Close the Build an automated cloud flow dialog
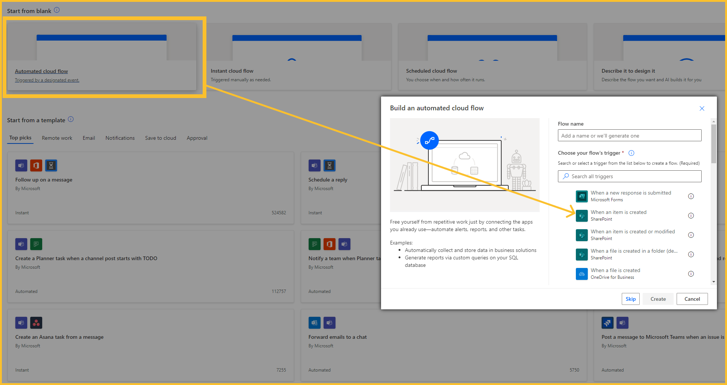The height and width of the screenshot is (385, 727). coord(702,108)
